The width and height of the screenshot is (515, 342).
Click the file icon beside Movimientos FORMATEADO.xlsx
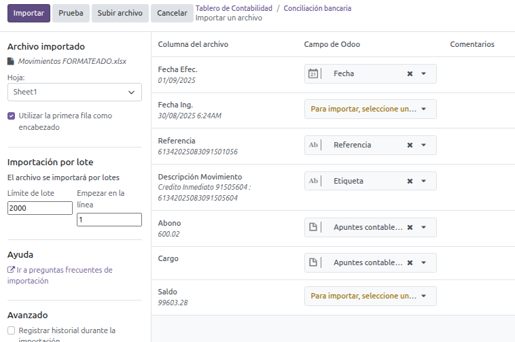click(x=11, y=61)
